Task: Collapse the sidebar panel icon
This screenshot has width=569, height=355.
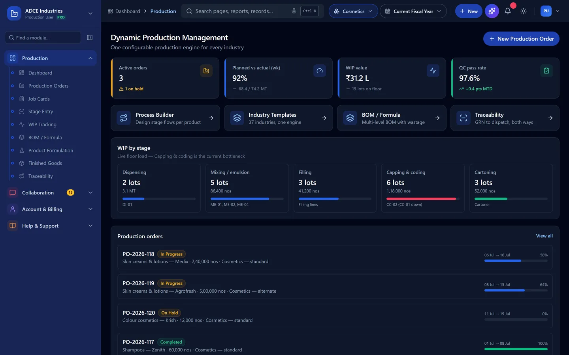Action: (90, 37)
